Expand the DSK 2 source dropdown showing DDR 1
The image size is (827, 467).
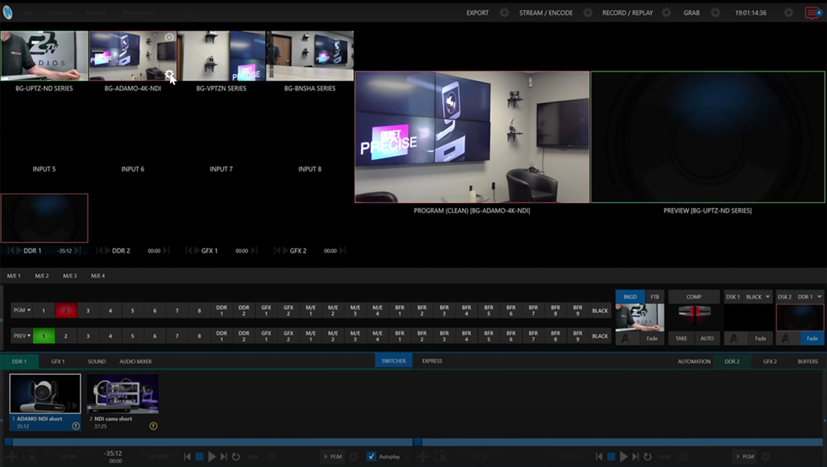tap(810, 296)
